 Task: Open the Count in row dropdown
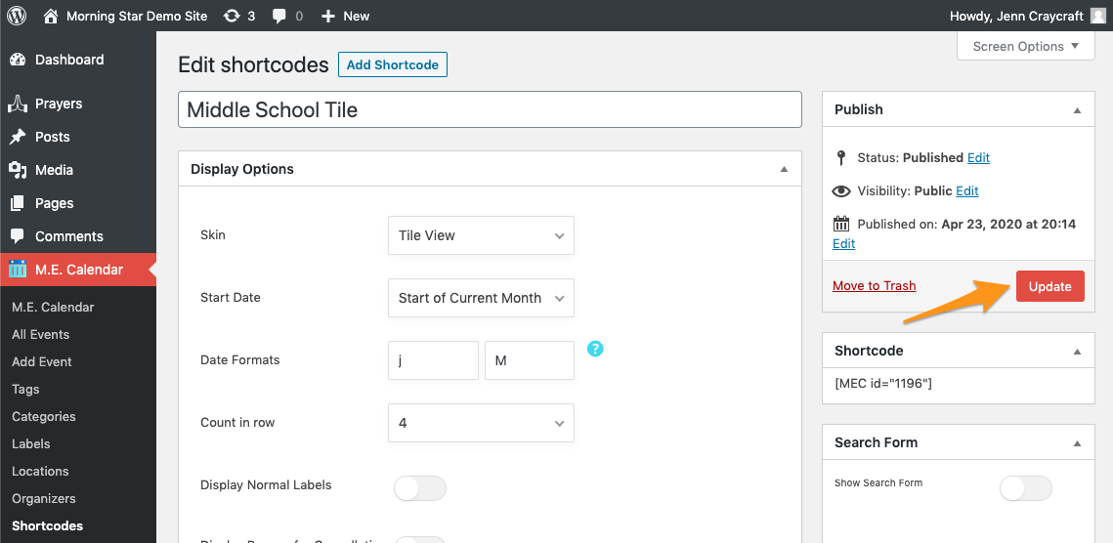pyautogui.click(x=481, y=423)
